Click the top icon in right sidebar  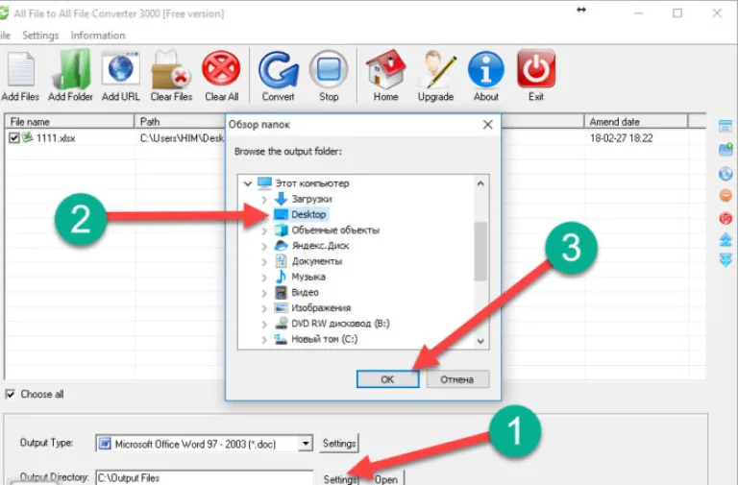(726, 126)
